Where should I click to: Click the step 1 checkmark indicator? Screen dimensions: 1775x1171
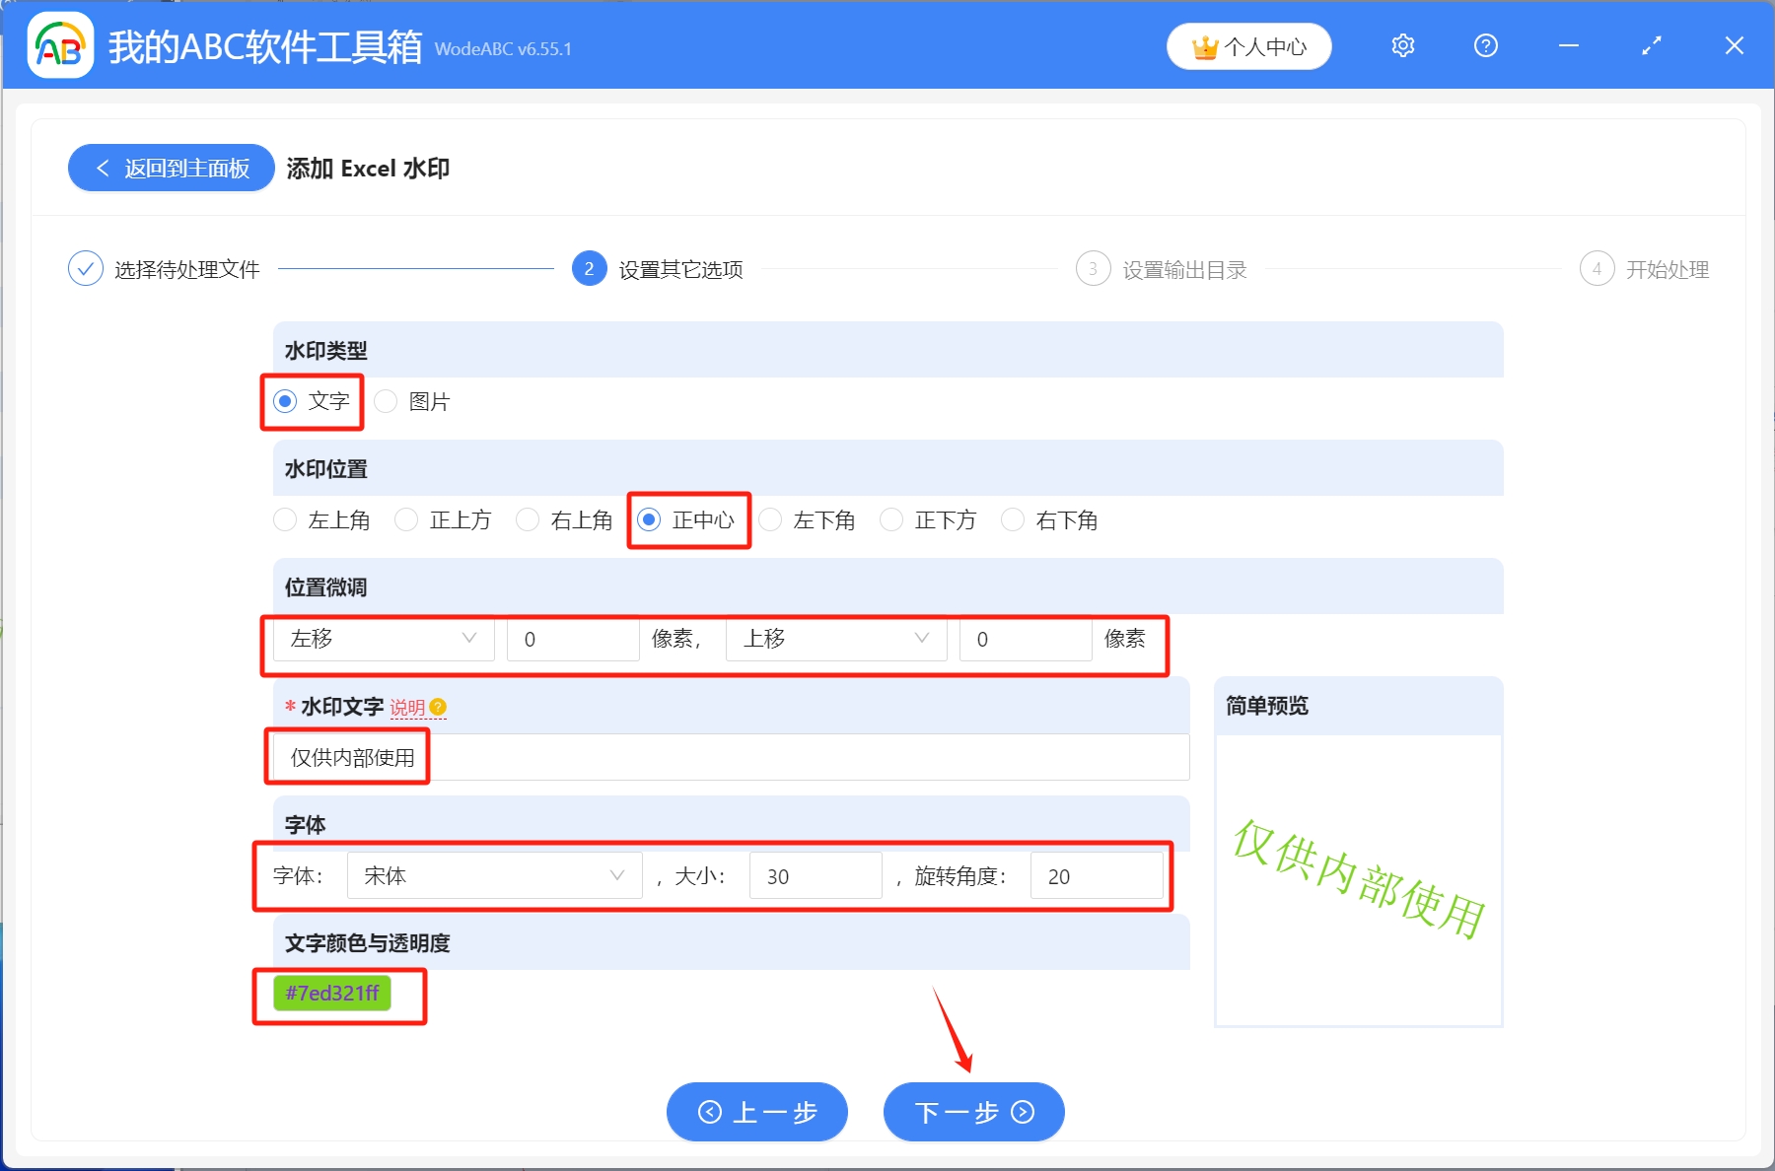(87, 268)
